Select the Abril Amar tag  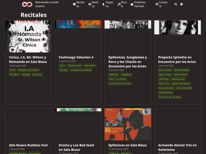pyautogui.click(x=164, y=79)
